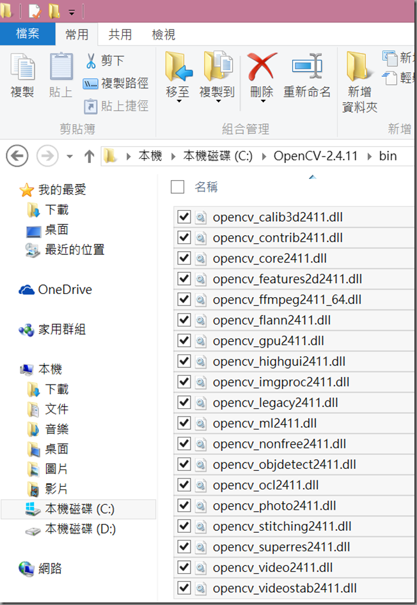Click the Rename (重新命名) icon
Screen dimensions: 417x605
pyautogui.click(x=307, y=66)
